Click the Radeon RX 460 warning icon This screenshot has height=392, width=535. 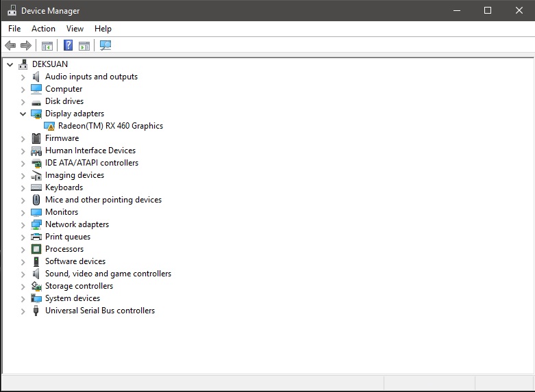[49, 126]
